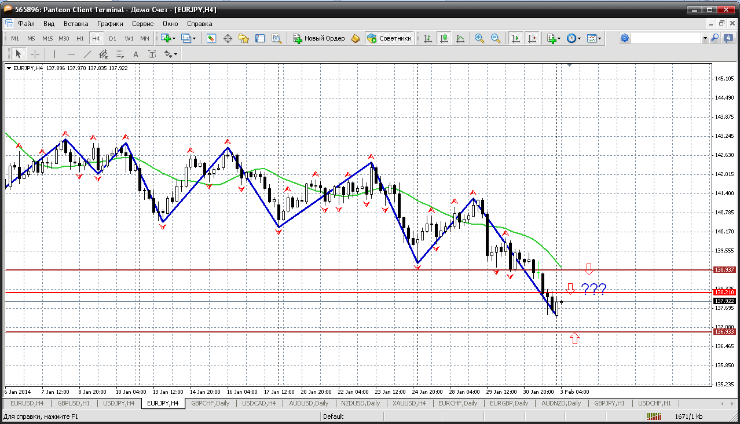Select the Text (A) tool
The width and height of the screenshot is (740, 424).
(x=136, y=54)
